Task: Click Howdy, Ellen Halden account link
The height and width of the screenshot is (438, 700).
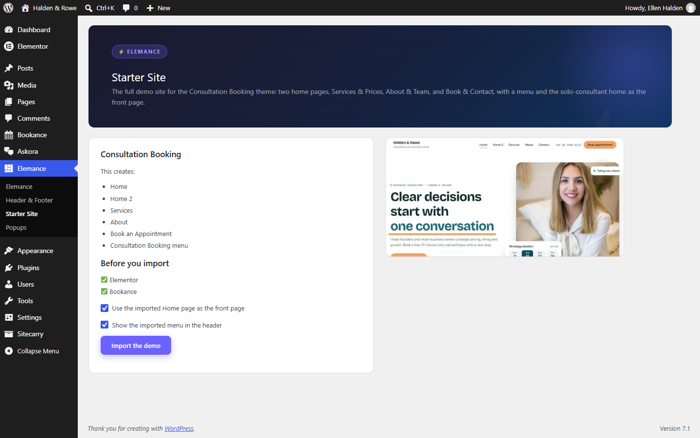Action: click(654, 8)
